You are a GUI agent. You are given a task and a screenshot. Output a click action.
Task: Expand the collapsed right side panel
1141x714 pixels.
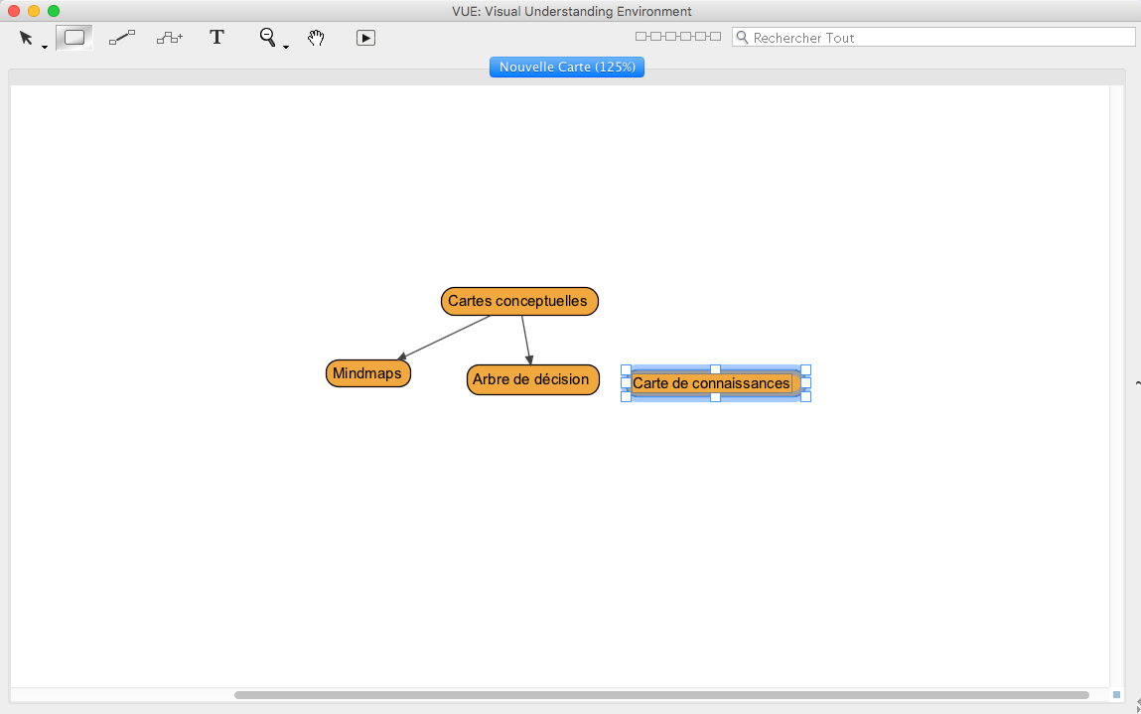click(1136, 382)
